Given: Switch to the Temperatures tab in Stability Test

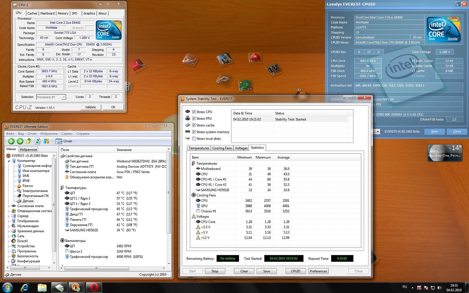Looking at the screenshot, I should coord(199,148).
